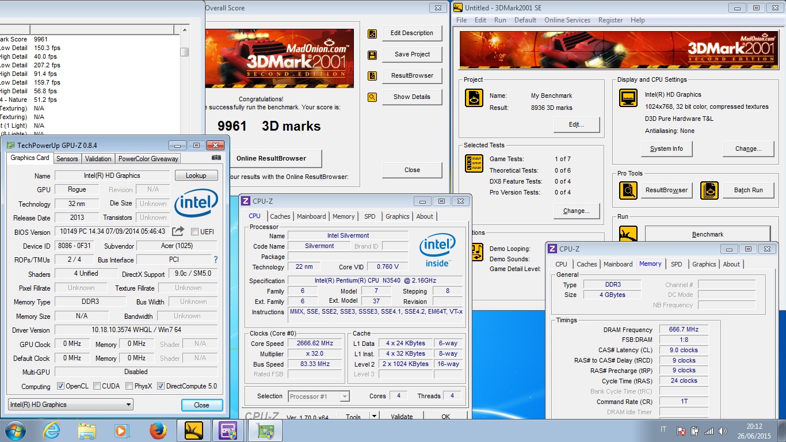Click the Pro Tools ResultBrowser magnifier icon
786x442 pixels.
[628, 190]
